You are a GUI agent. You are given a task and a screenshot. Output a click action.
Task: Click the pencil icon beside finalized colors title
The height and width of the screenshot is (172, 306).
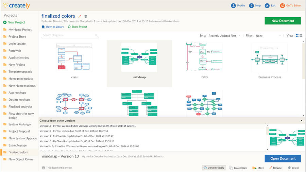[80, 16]
